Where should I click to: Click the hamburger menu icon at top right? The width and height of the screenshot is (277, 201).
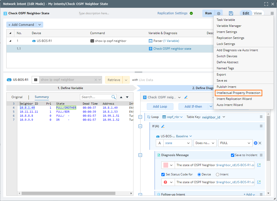tap(272, 13)
